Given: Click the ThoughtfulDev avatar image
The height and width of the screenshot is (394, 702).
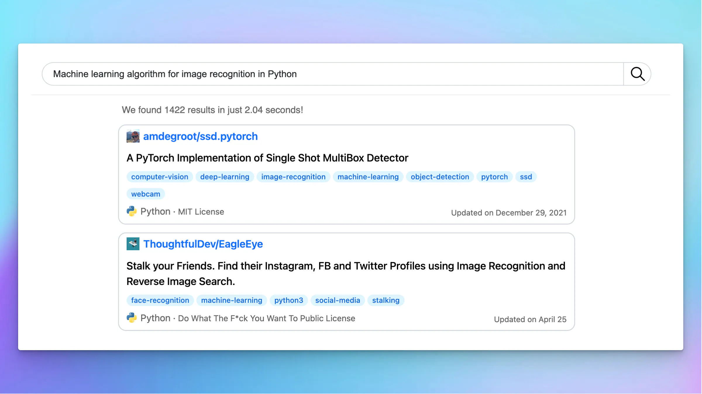Looking at the screenshot, I should [x=133, y=244].
